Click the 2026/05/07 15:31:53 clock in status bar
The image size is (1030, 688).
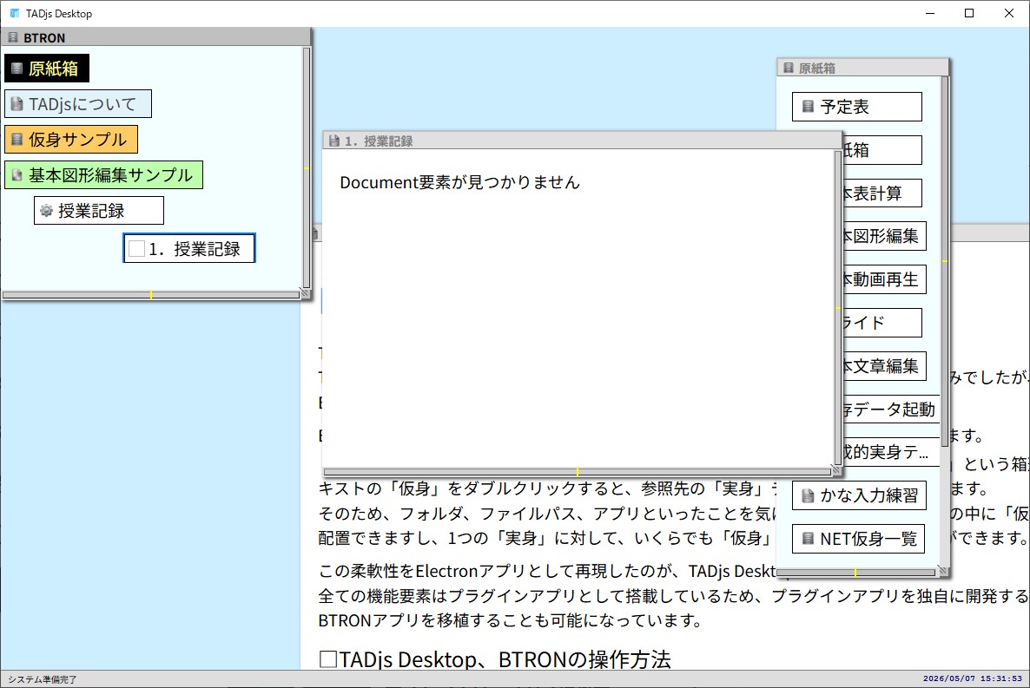tap(972, 678)
